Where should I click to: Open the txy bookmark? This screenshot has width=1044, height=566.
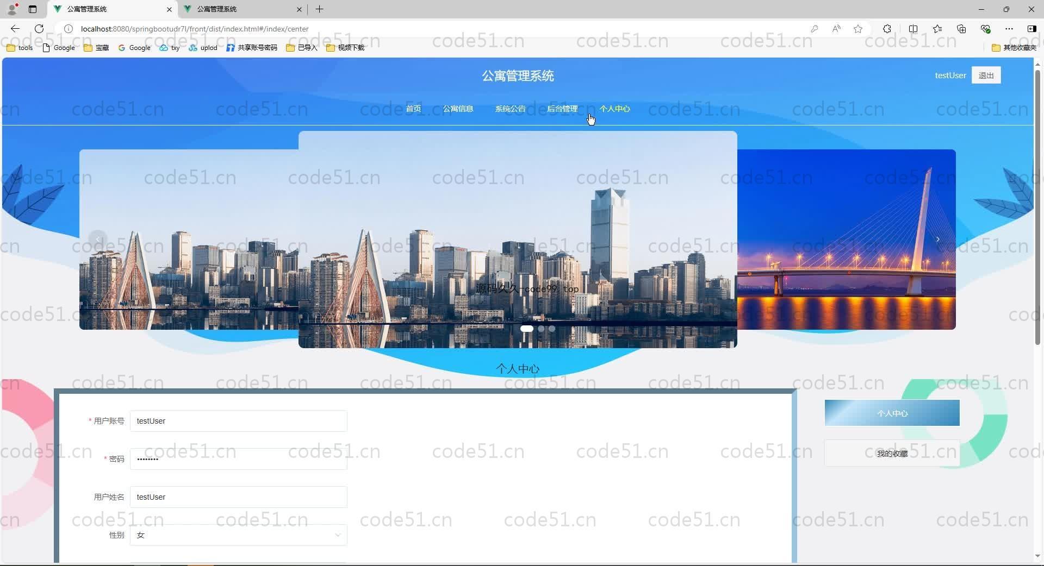(170, 48)
